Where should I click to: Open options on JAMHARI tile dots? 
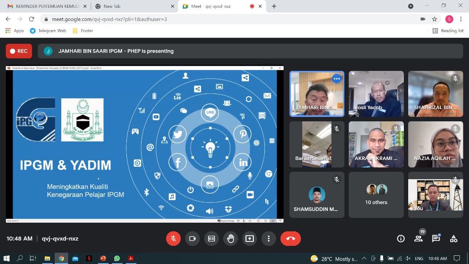[x=337, y=79]
